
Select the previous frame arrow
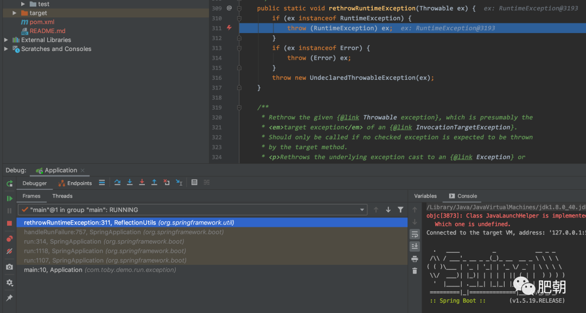coord(376,210)
